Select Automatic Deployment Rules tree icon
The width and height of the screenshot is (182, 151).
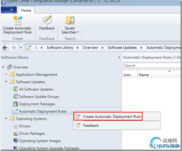click(15, 111)
